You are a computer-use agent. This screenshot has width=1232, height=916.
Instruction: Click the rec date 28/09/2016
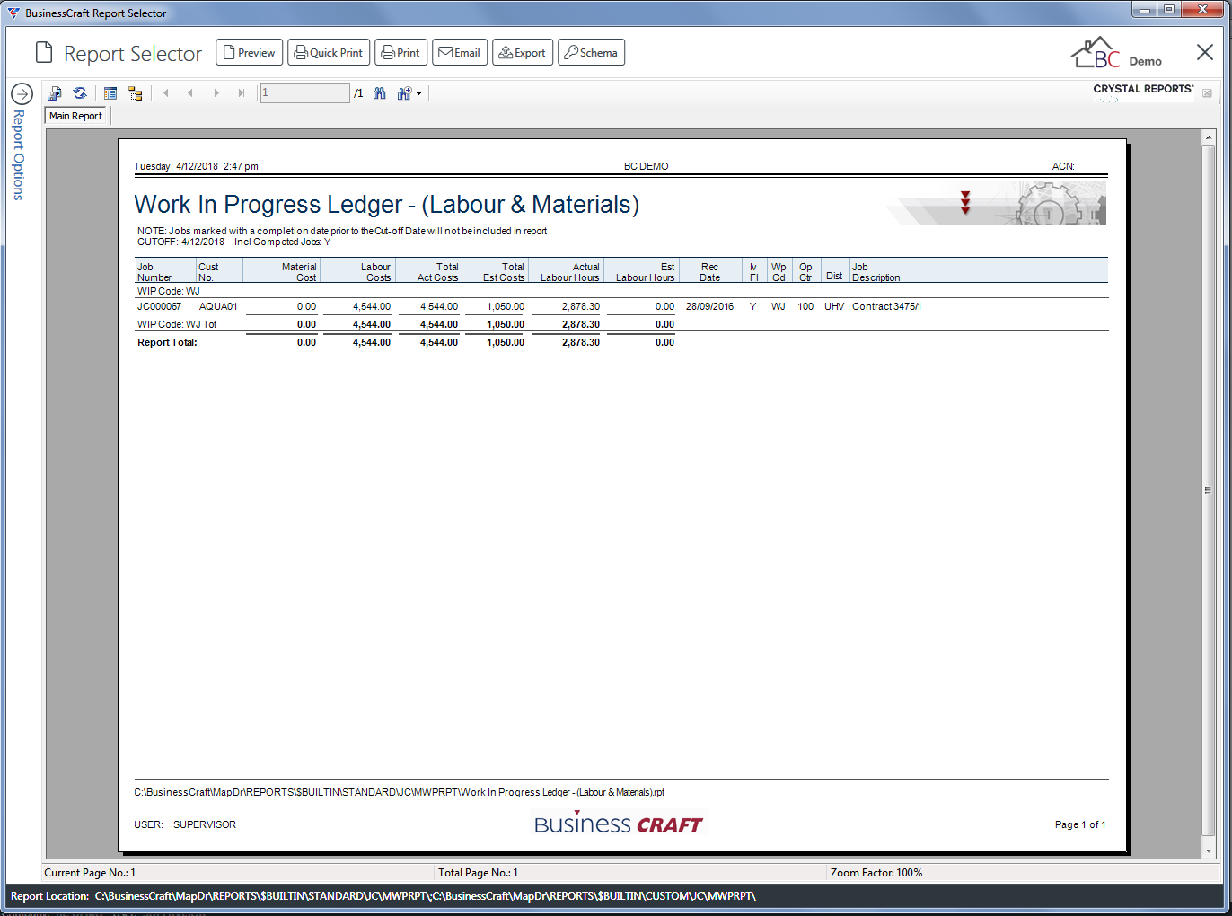(709, 306)
